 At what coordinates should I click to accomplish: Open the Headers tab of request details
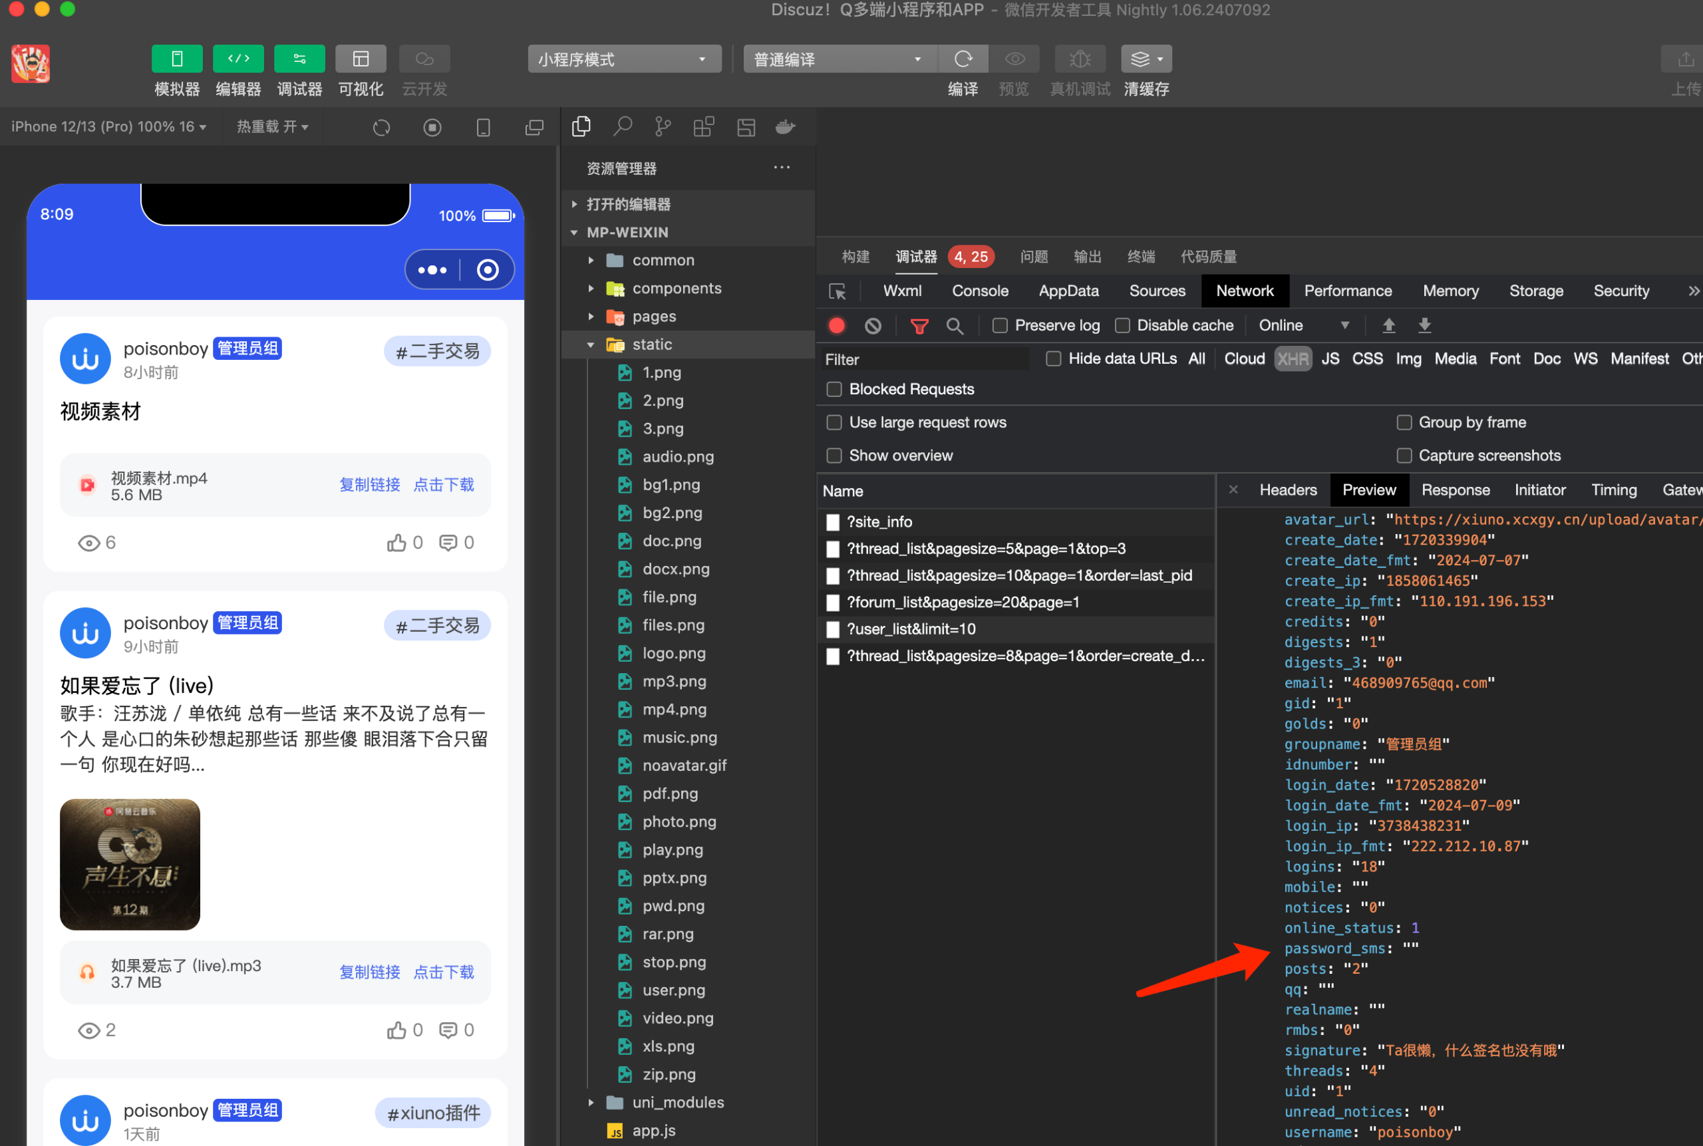tap(1288, 490)
